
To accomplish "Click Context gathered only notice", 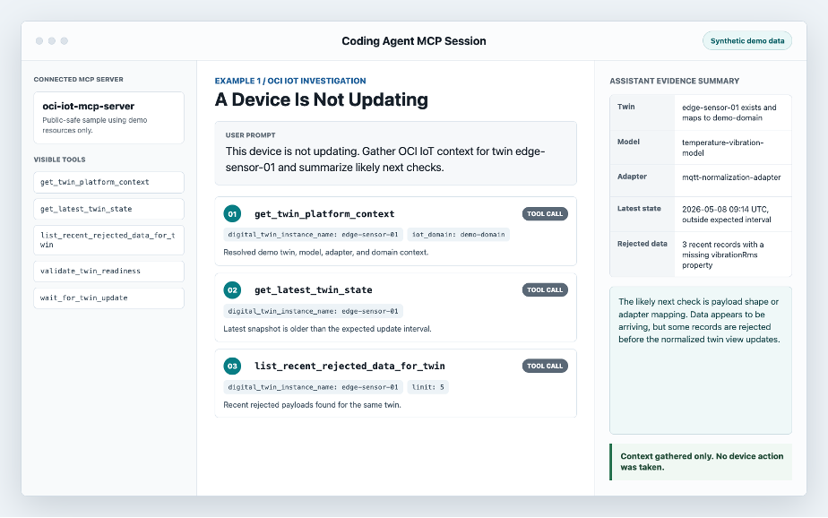I will 702,462.
